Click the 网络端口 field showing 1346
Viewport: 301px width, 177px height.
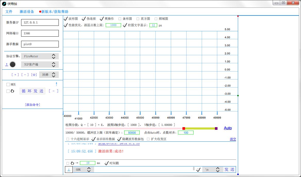click(40, 33)
